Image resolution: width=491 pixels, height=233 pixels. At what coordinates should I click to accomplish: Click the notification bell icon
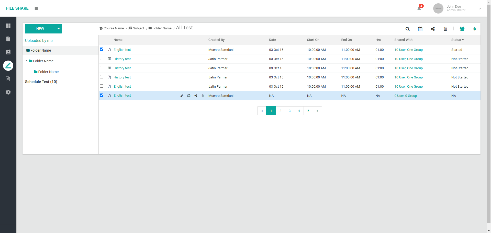419,8
